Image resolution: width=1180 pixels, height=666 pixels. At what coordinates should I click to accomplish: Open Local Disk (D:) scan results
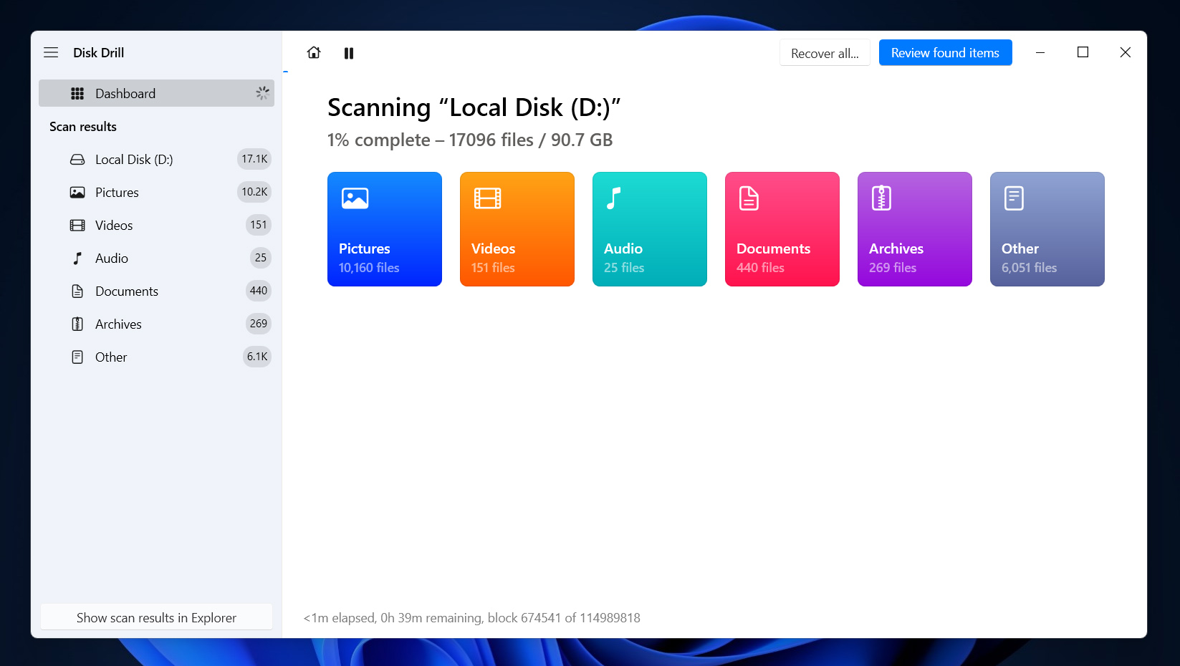156,159
